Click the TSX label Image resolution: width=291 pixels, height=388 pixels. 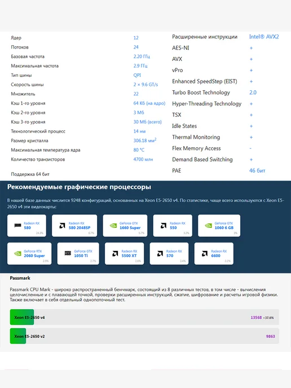click(177, 115)
